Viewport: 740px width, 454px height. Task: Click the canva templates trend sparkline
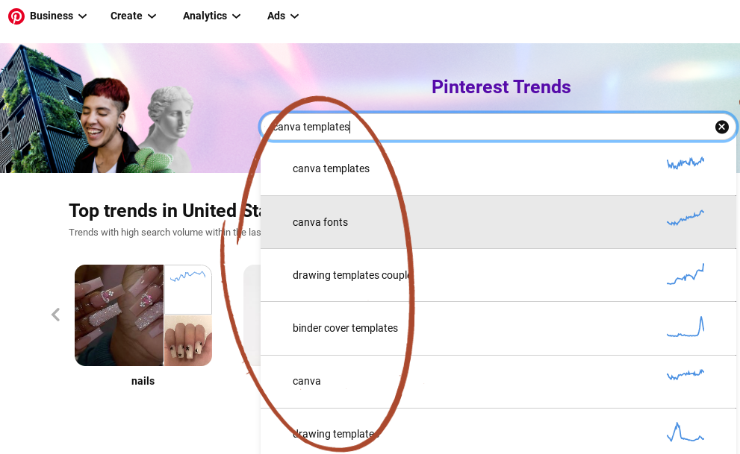(x=685, y=163)
